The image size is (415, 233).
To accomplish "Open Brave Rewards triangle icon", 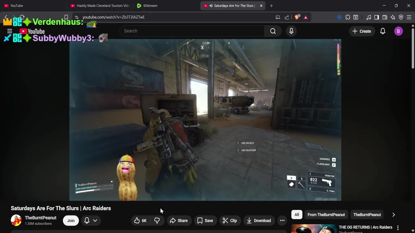I will tap(305, 17).
